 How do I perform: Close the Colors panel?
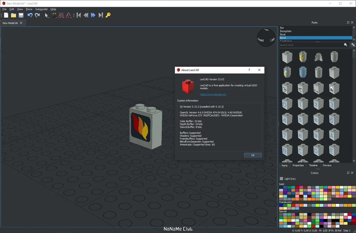pos(352,173)
